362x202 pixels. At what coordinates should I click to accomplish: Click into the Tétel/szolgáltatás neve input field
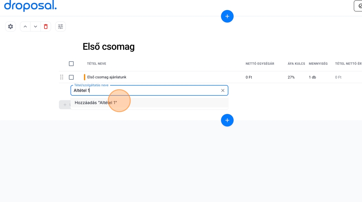coord(145,90)
